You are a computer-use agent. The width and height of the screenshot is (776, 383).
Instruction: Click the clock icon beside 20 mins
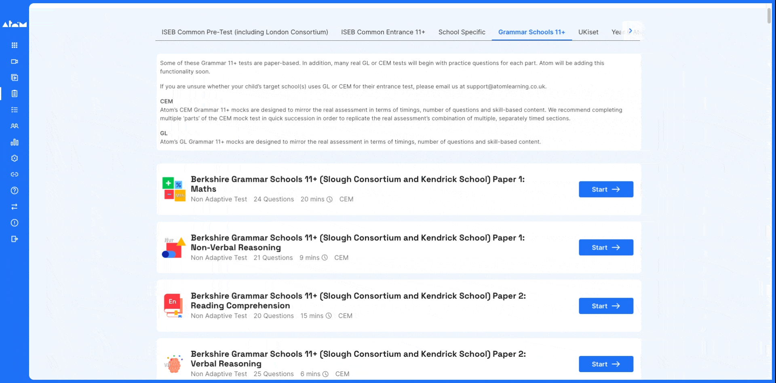click(x=329, y=200)
